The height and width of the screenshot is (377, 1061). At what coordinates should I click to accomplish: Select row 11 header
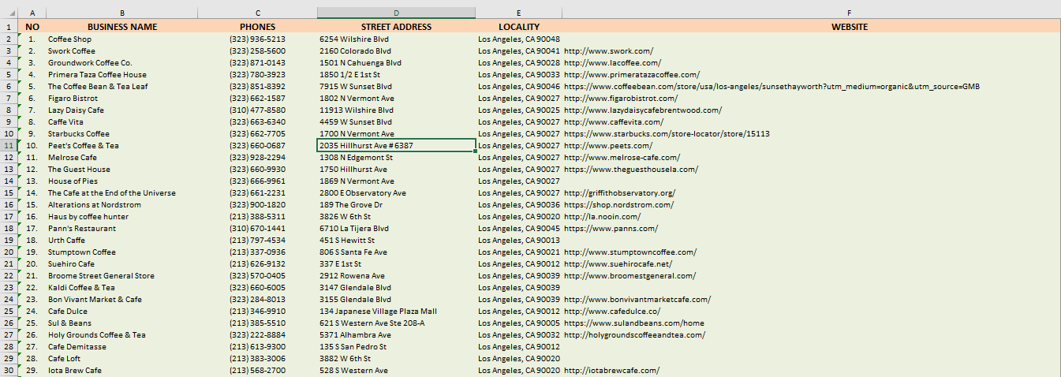9,145
